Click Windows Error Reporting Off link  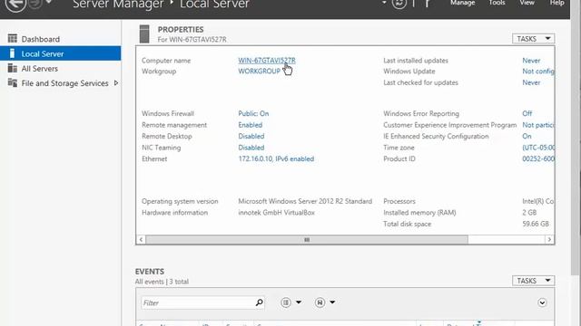tap(527, 113)
